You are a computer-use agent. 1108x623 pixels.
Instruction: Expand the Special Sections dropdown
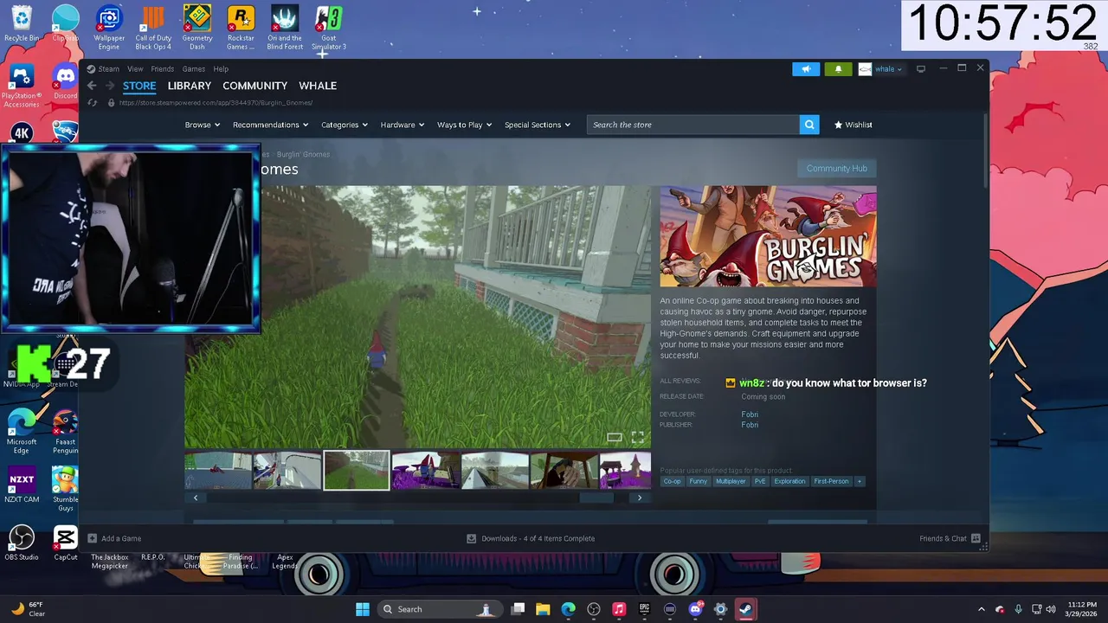click(538, 125)
